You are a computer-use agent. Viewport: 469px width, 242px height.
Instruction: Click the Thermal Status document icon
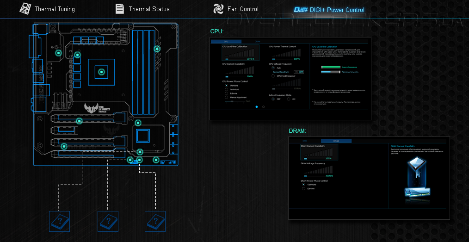(120, 9)
